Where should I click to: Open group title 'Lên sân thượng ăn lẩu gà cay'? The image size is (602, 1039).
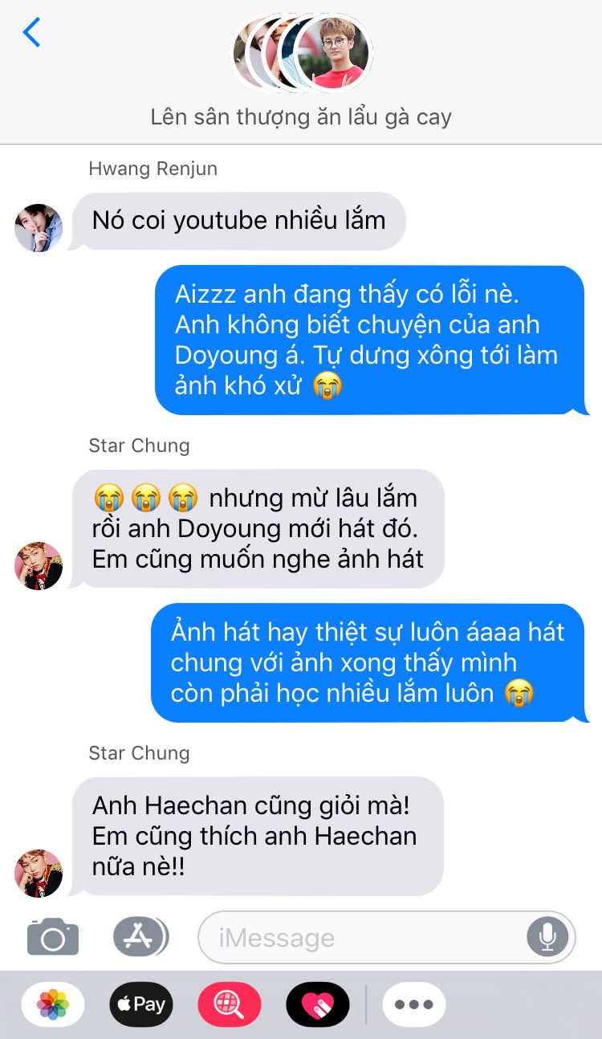[301, 117]
